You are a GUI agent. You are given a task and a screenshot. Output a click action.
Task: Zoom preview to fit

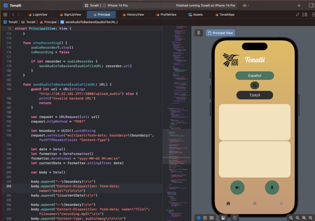304,218
